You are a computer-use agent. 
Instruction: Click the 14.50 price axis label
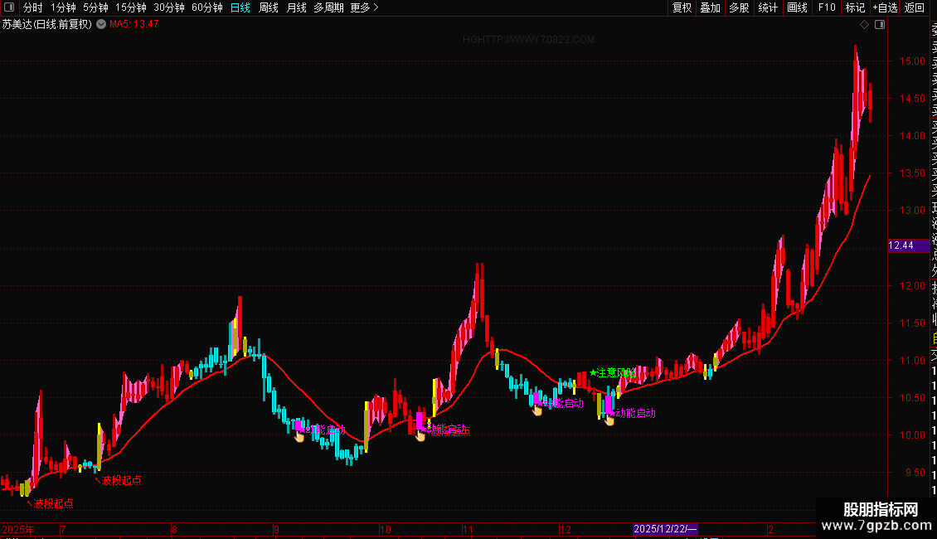pyautogui.click(x=912, y=99)
